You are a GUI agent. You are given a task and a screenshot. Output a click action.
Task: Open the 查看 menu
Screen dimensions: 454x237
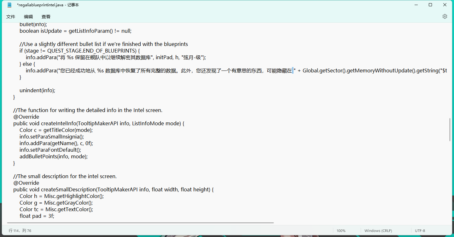tap(46, 17)
